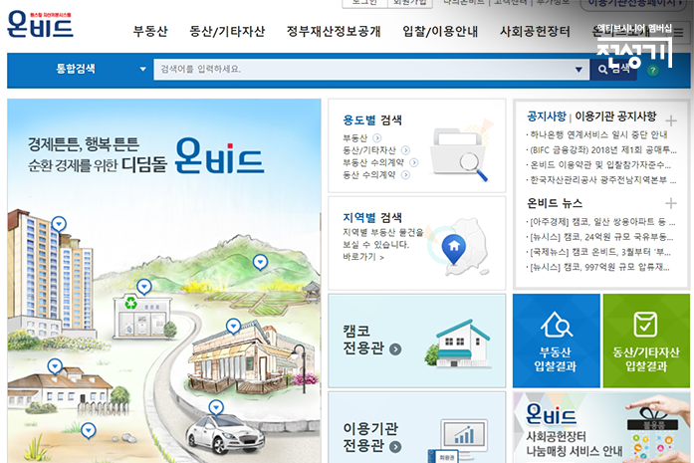The image size is (694, 463).
Task: Click plus icon to expand 온비드 뉴스
Action: [671, 203]
